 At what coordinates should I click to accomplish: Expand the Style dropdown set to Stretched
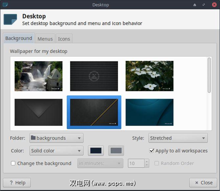click(x=178, y=138)
